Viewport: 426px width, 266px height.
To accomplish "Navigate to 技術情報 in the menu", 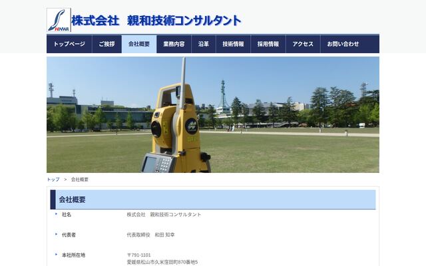I will tap(233, 44).
